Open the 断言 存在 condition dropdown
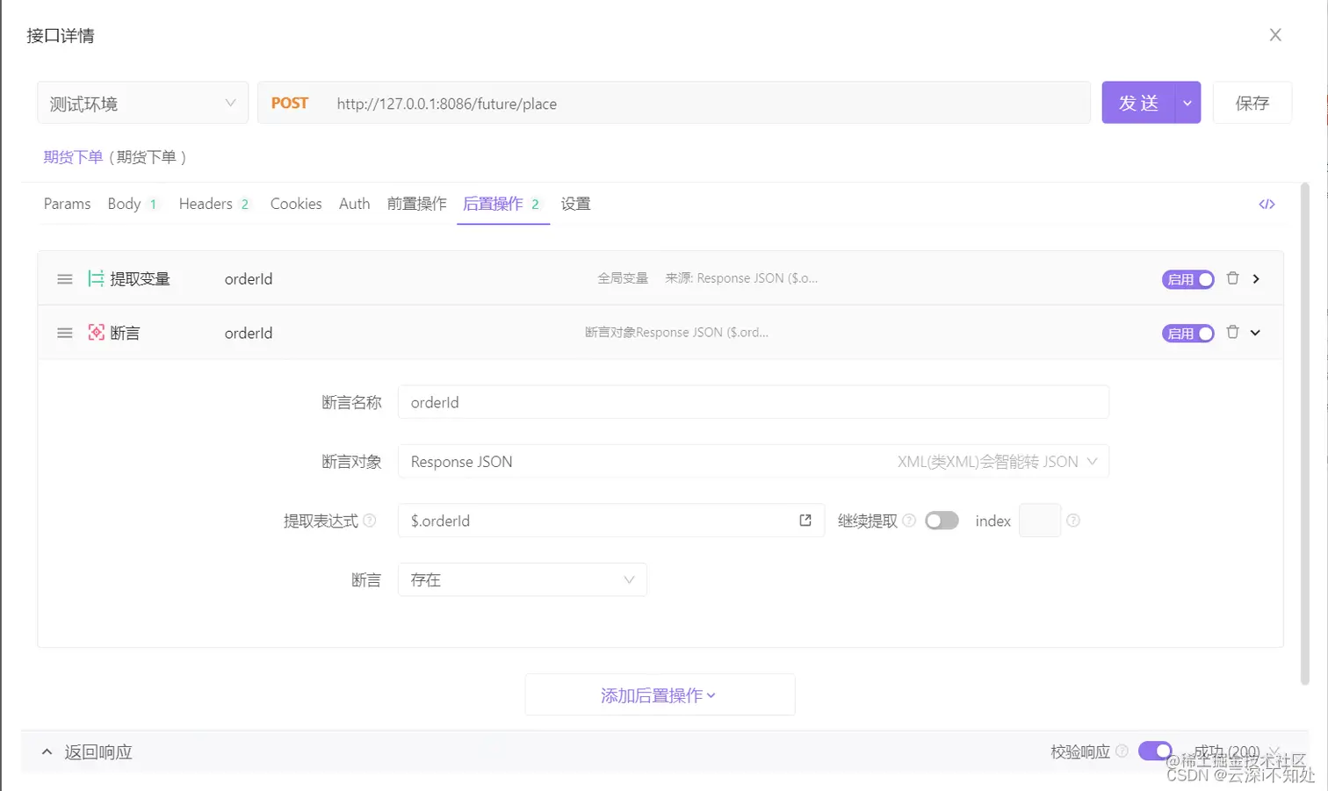This screenshot has width=1328, height=791. click(x=523, y=579)
